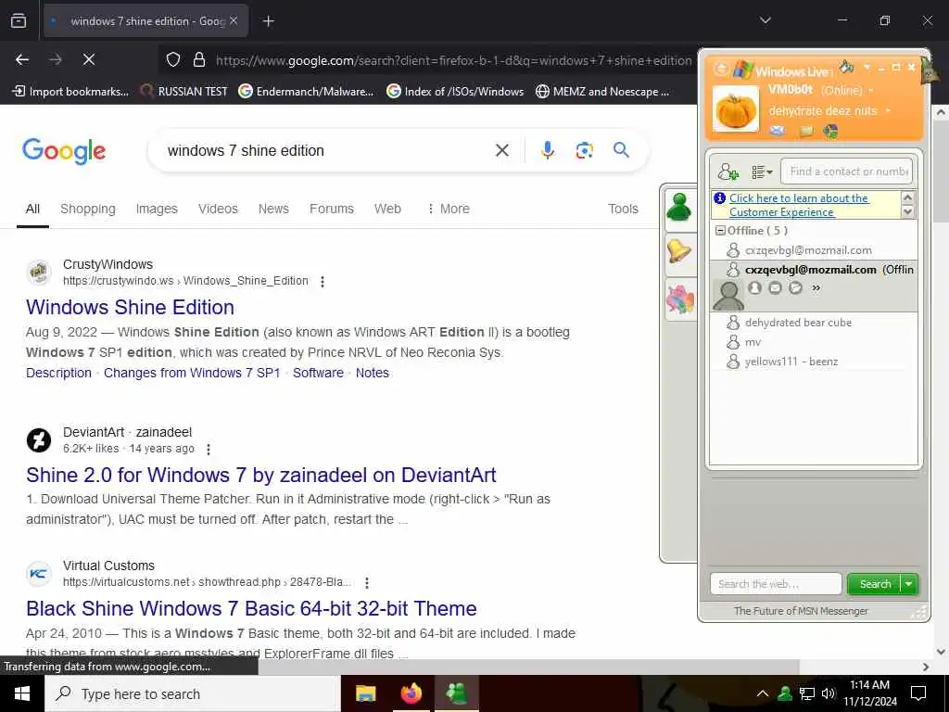
Task: Click The Future of MSN Messenger text
Action: click(801, 611)
